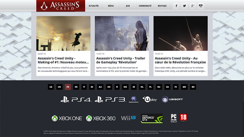Open the Communauté menu
Screen dimensions: 244x137
(145, 6)
